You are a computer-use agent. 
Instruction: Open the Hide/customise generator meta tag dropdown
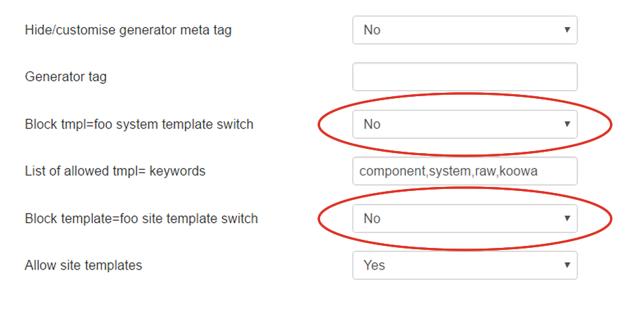(x=465, y=30)
